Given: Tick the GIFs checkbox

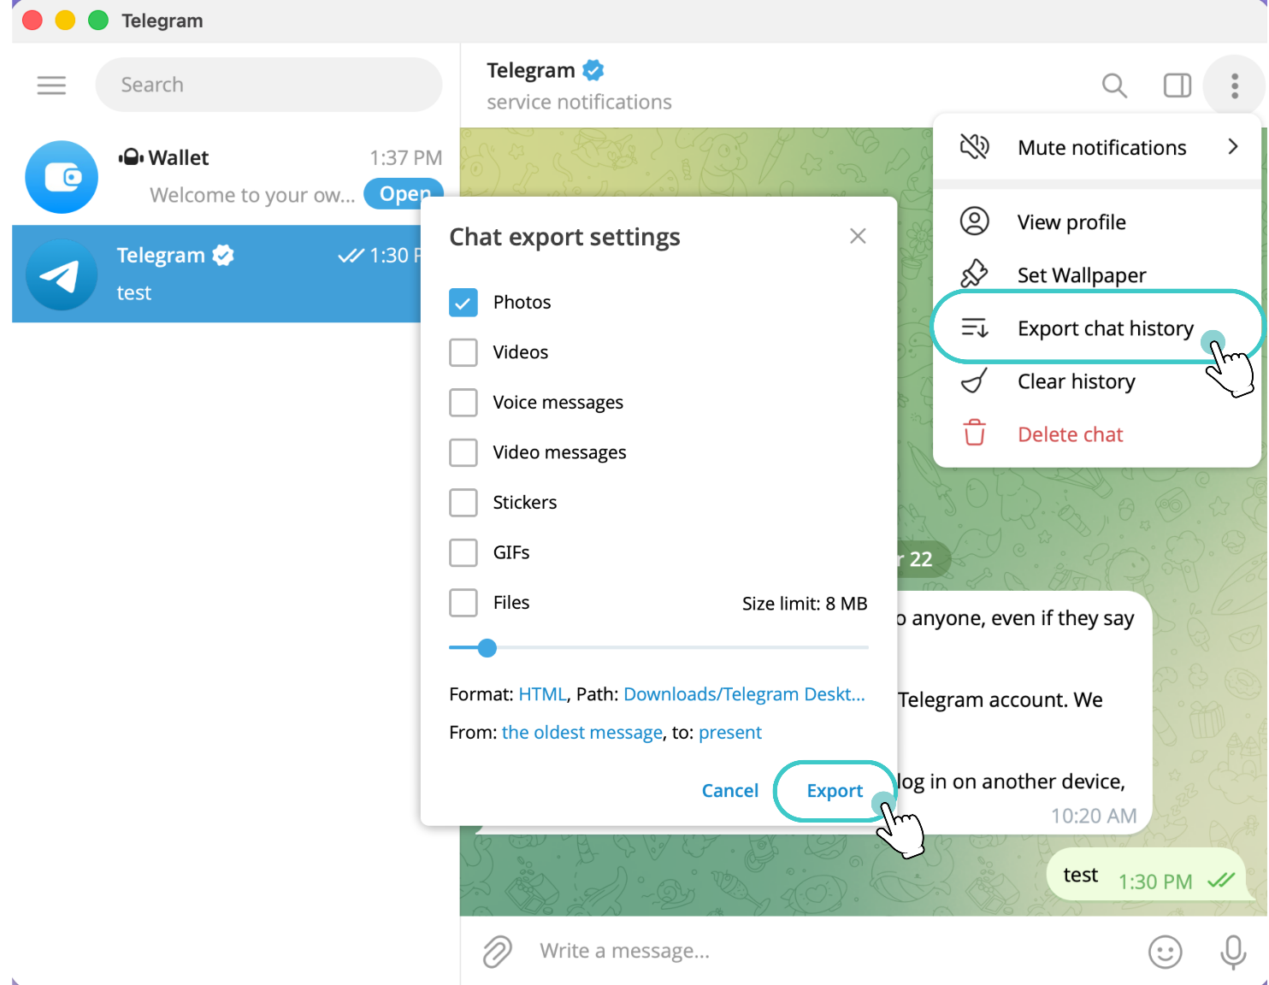Looking at the screenshot, I should click(463, 552).
